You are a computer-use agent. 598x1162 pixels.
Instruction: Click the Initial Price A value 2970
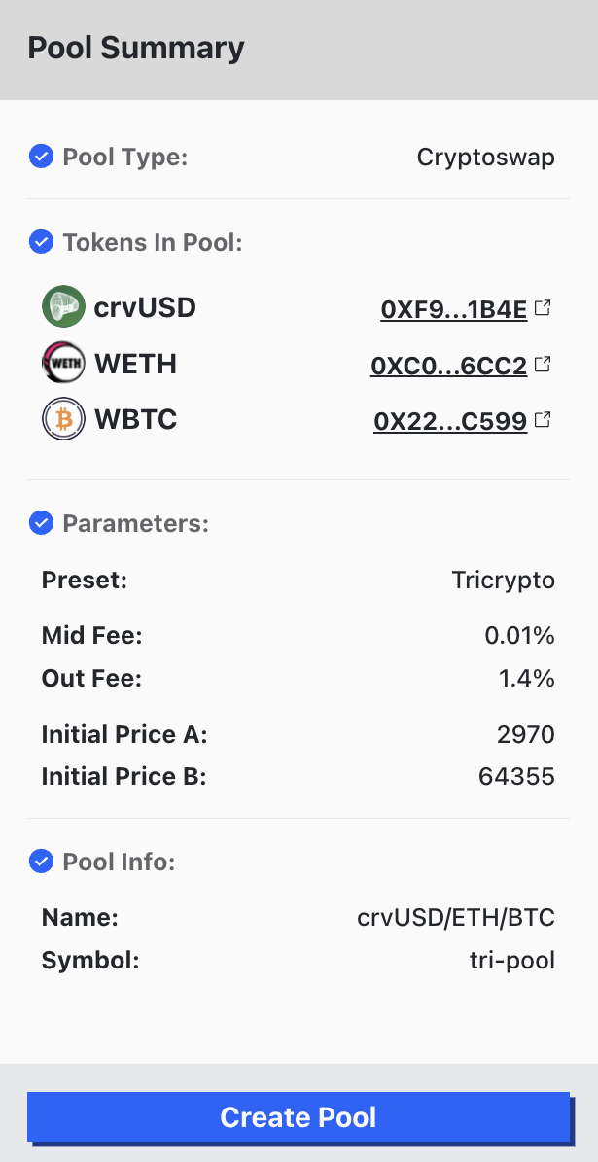[525, 734]
